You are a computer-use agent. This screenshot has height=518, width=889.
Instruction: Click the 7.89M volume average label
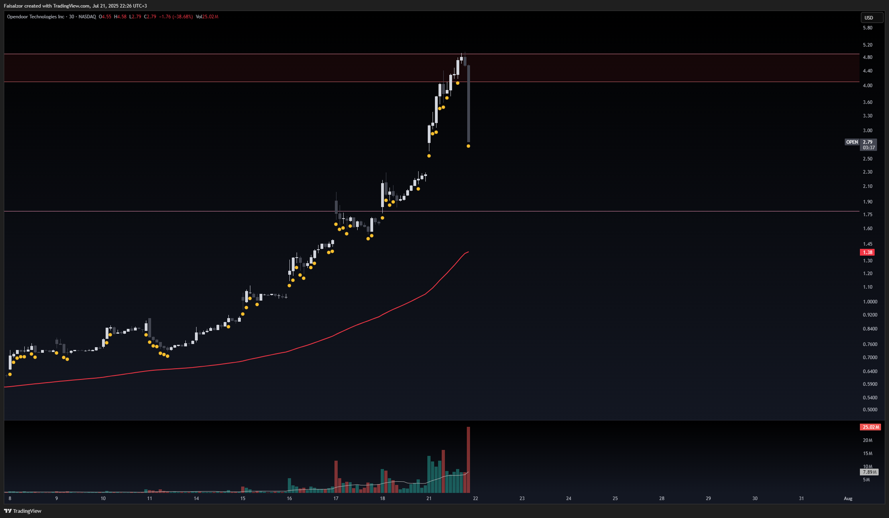click(869, 472)
